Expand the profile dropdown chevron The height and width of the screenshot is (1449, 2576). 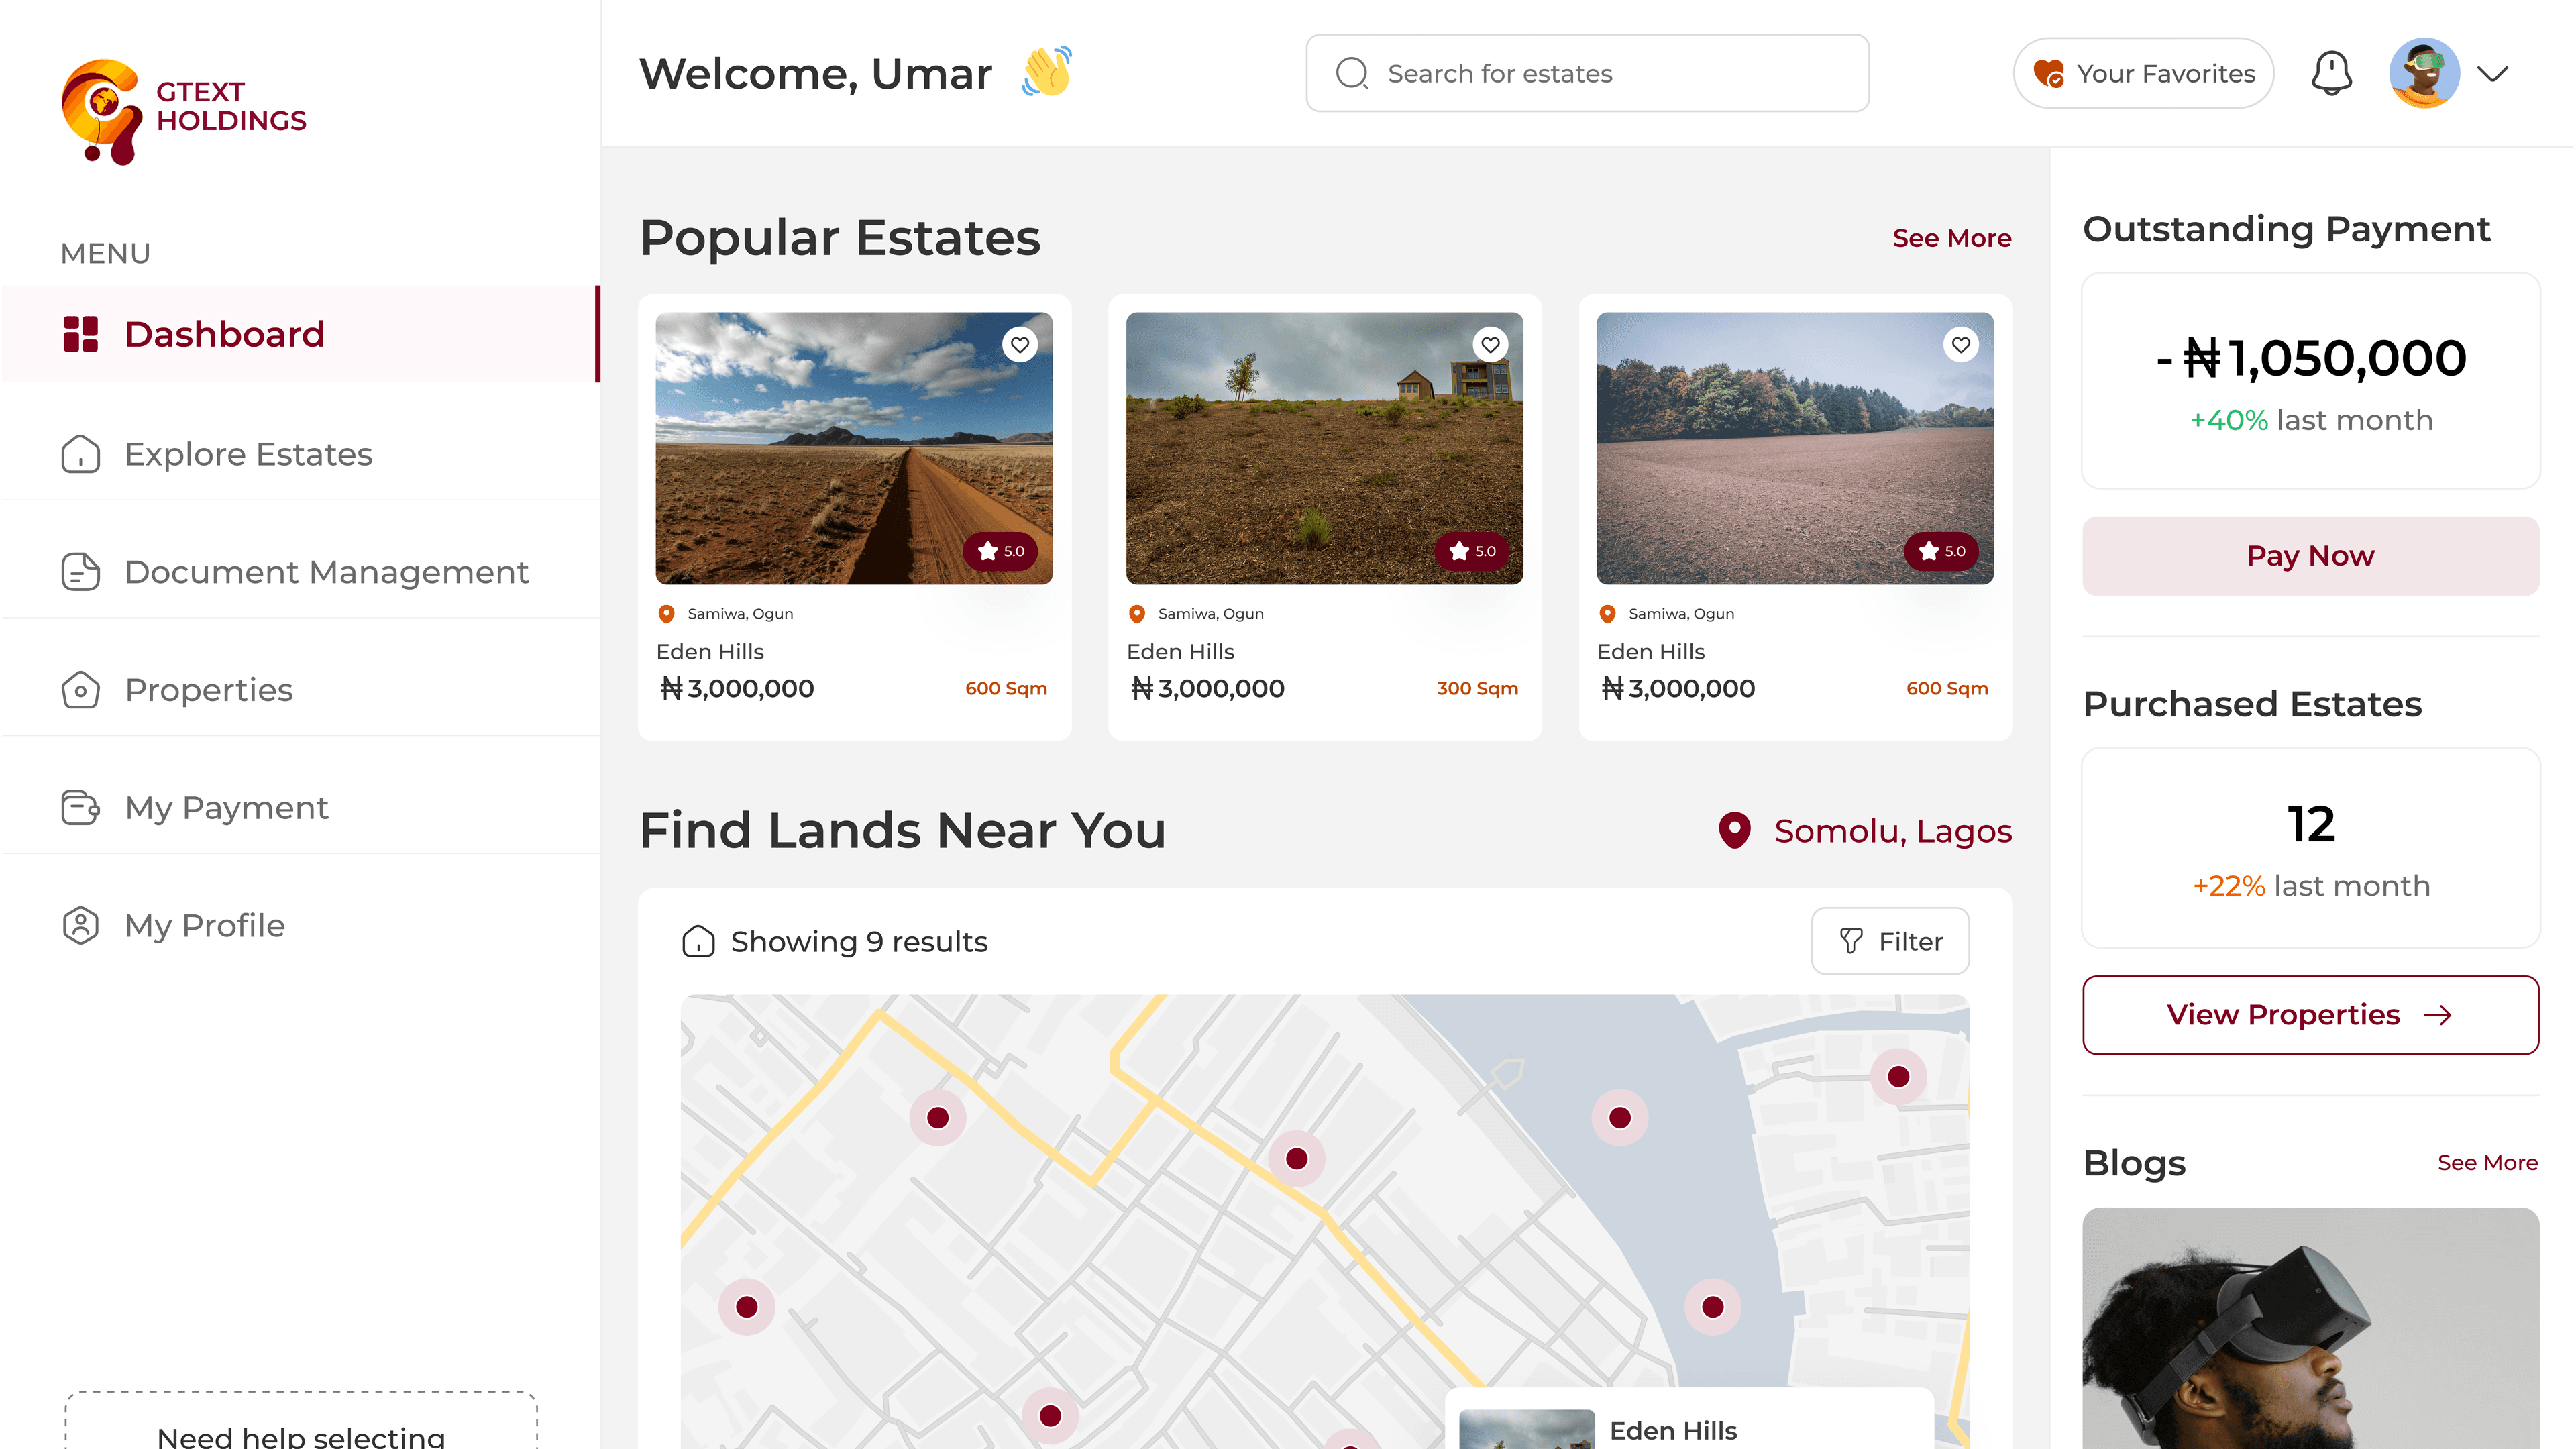[2493, 73]
